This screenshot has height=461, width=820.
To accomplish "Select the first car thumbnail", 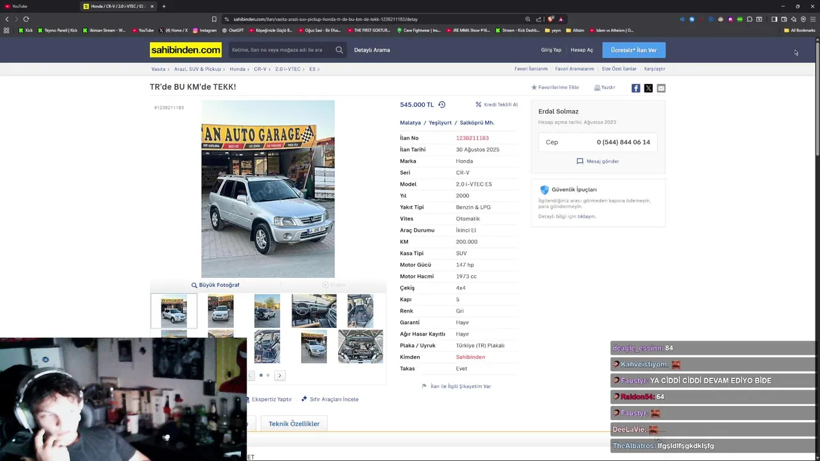I will pos(174,311).
